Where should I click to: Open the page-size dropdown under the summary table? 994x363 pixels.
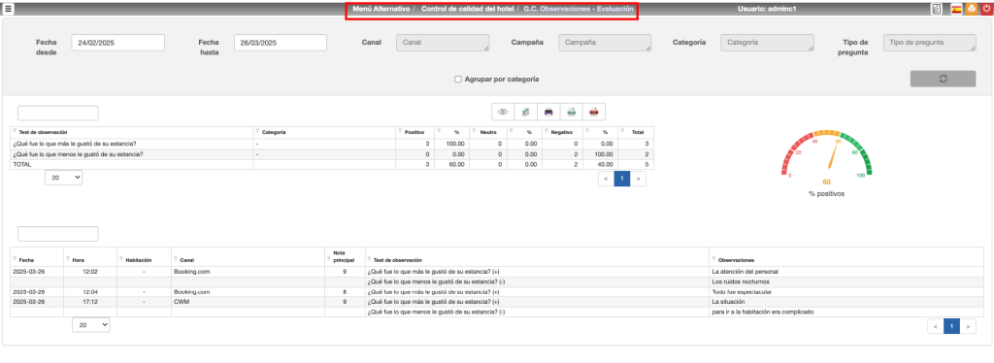click(x=63, y=178)
